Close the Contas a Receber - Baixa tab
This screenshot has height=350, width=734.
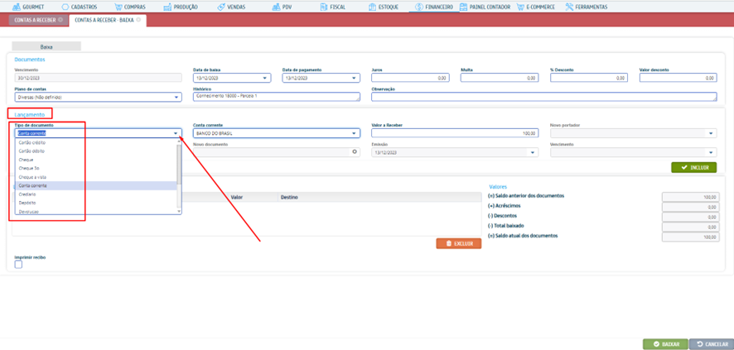click(x=138, y=20)
